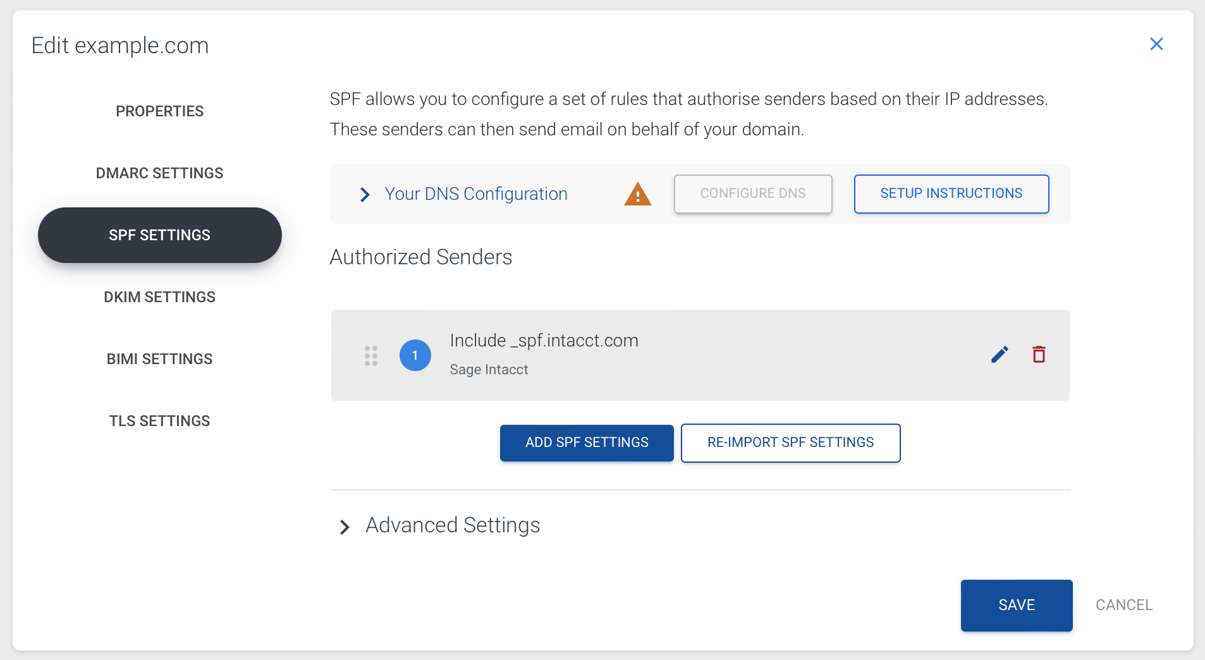1205x660 pixels.
Task: Switch to BIMI Settings
Action: pyautogui.click(x=159, y=358)
